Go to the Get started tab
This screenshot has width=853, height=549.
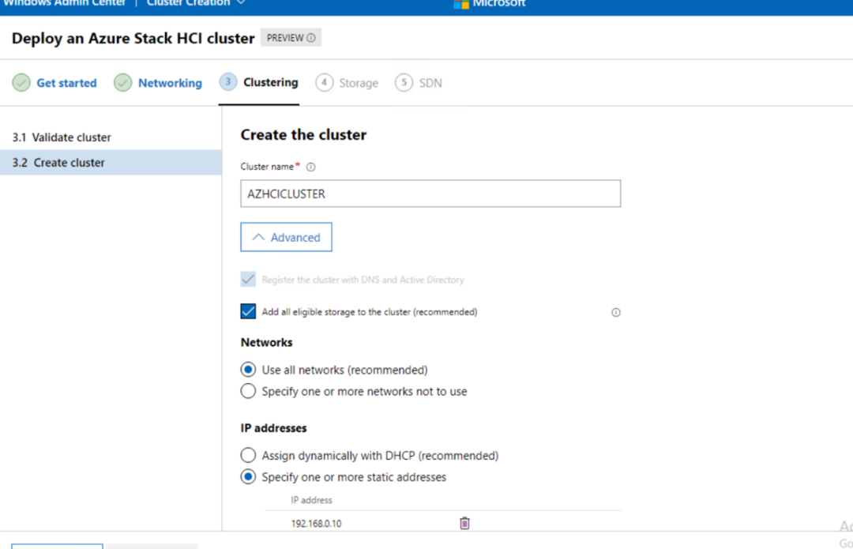click(x=66, y=83)
